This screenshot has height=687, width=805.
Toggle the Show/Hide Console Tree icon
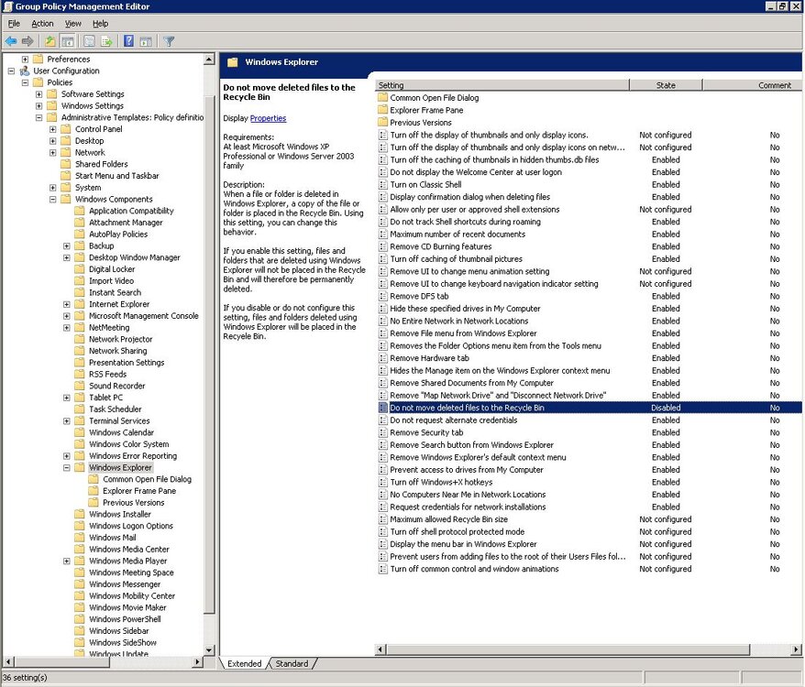[x=67, y=41]
